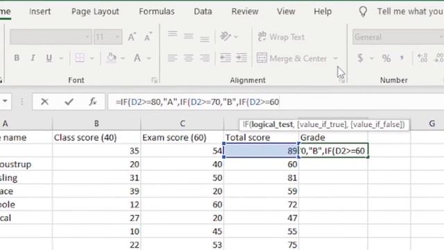Screen dimensions: 444x250
Task: Toggle Italic formatting
Action: pos(33,58)
